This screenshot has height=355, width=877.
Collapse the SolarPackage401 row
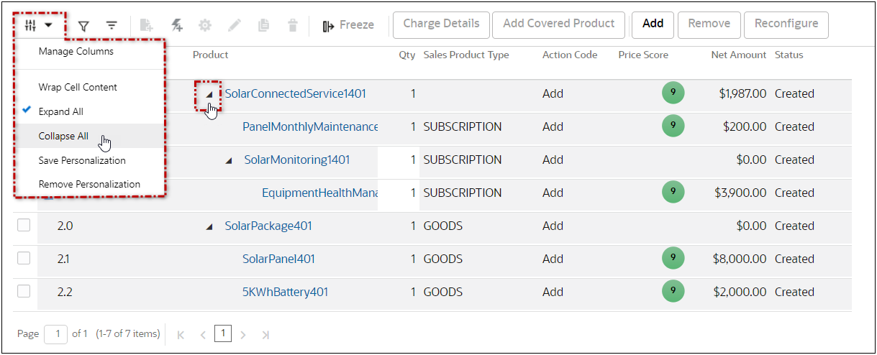[209, 226]
